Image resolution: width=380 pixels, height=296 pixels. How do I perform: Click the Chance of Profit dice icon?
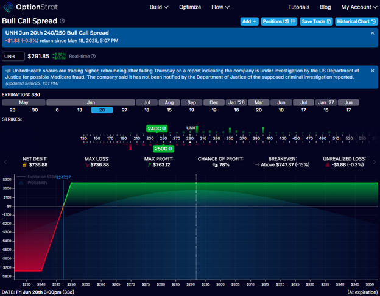pyautogui.click(x=215, y=165)
